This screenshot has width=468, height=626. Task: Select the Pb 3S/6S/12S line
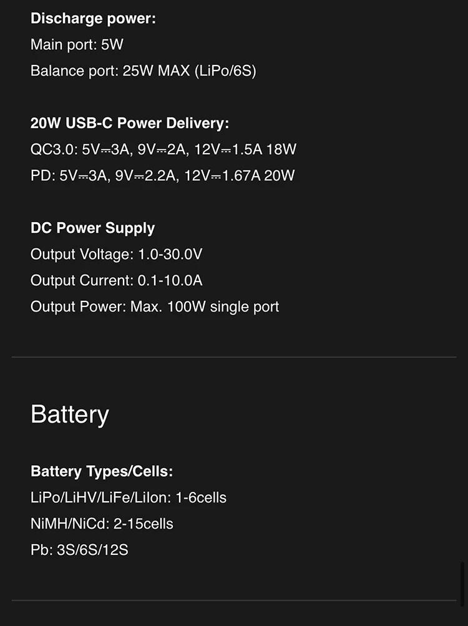pyautogui.click(x=79, y=550)
